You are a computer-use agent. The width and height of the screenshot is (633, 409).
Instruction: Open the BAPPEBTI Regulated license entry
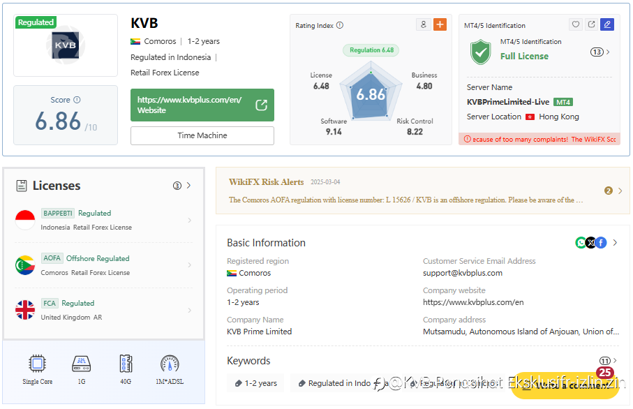(103, 220)
